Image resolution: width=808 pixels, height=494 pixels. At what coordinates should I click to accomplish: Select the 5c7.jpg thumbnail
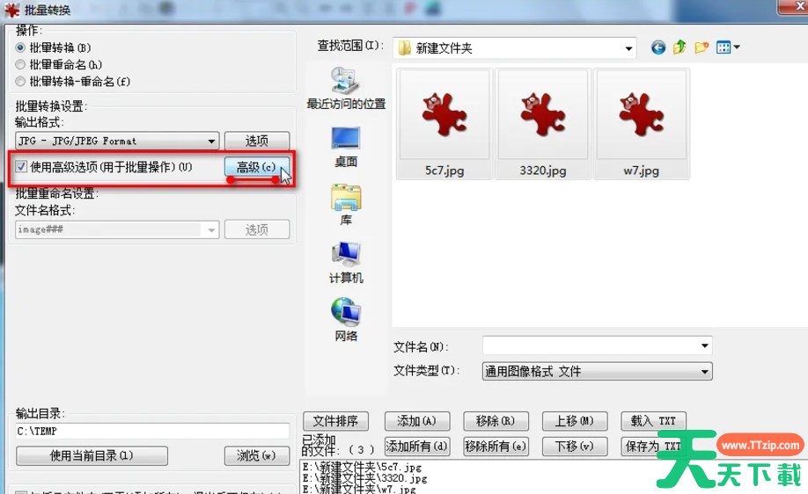tap(444, 124)
